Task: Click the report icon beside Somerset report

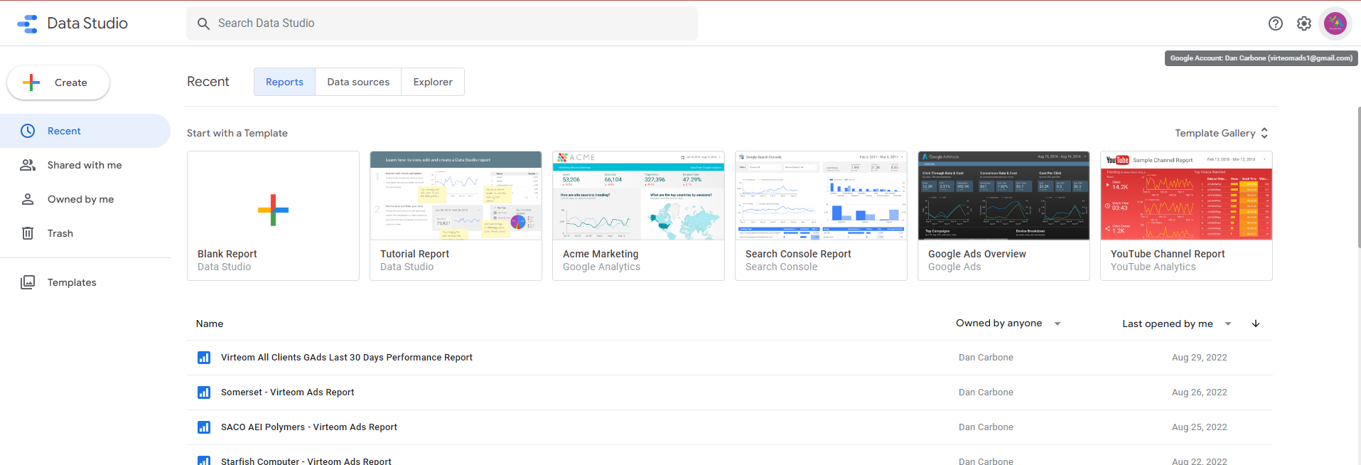Action: coord(204,392)
